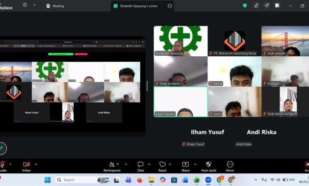
Task: Unmute using the Audio microphone button
Action: (3, 167)
